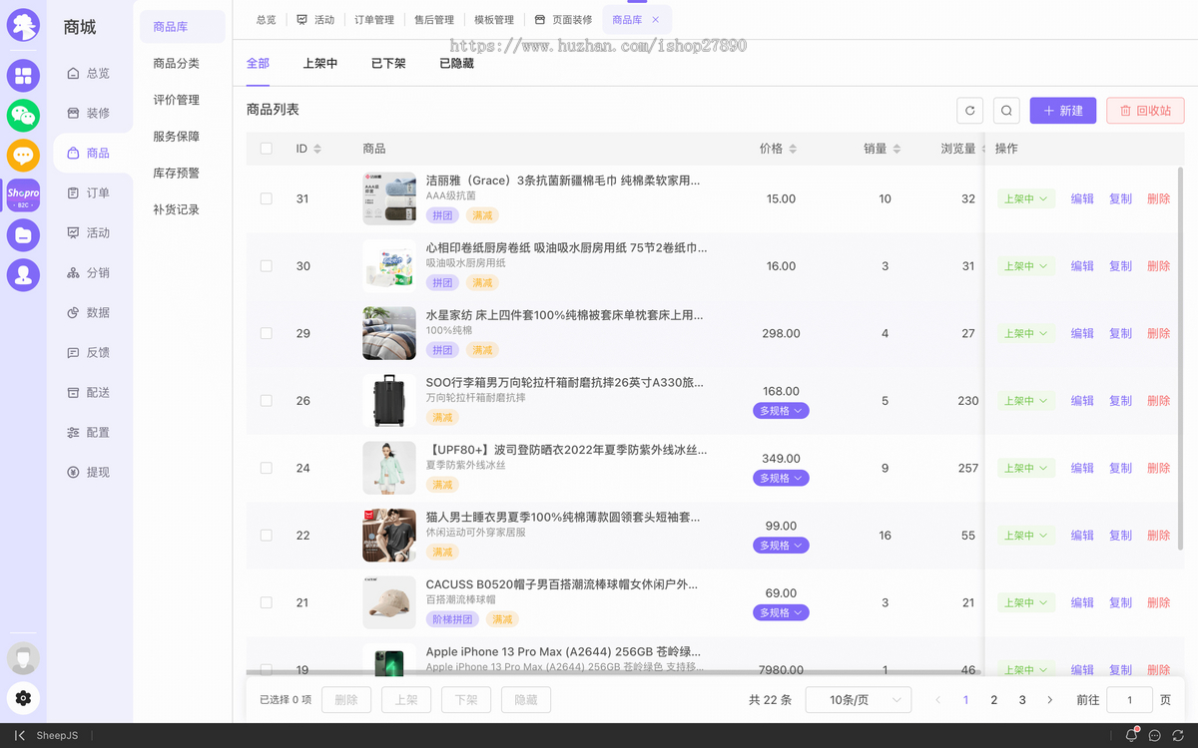The image size is (1198, 748).
Task: Toggle the select-all checkbox in table header
Action: [266, 149]
